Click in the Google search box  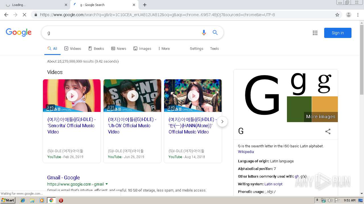122,33
